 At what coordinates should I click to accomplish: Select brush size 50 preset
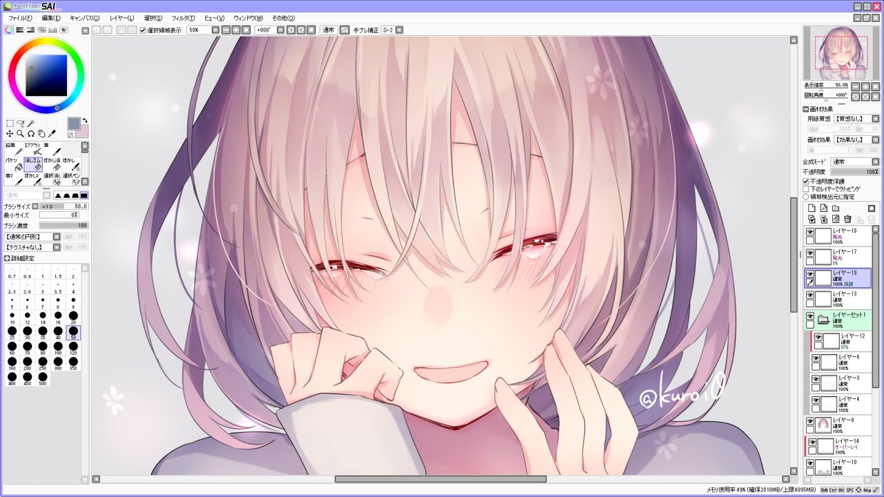coord(73,333)
